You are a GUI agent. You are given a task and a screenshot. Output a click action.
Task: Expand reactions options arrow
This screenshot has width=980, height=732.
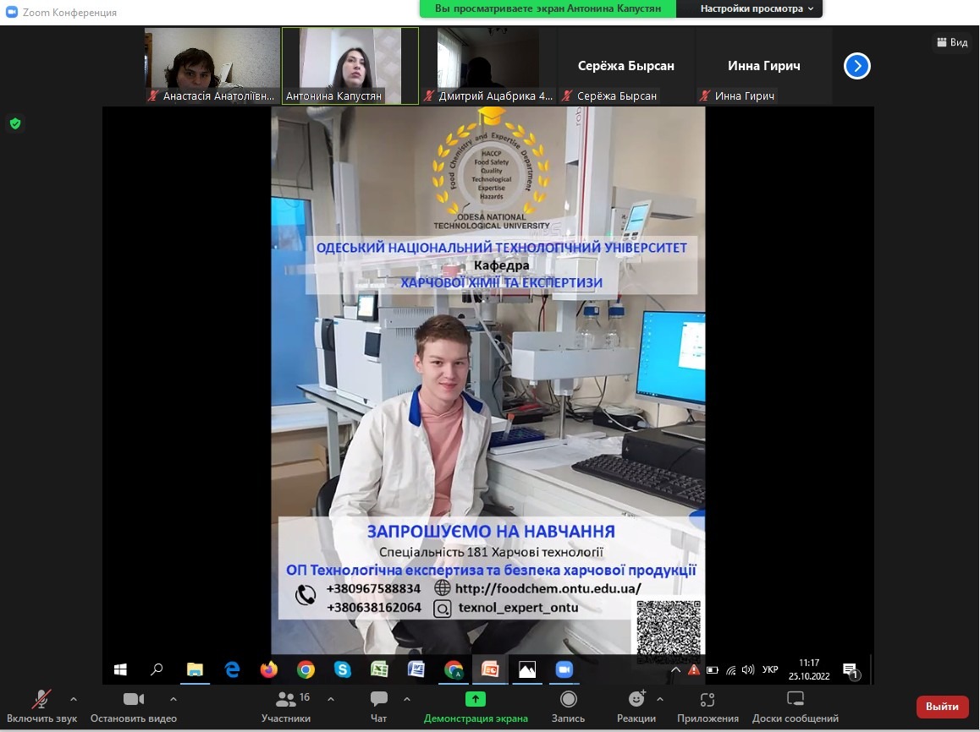pos(660,699)
